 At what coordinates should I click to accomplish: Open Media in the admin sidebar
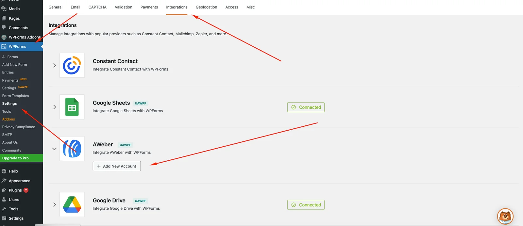14,9
